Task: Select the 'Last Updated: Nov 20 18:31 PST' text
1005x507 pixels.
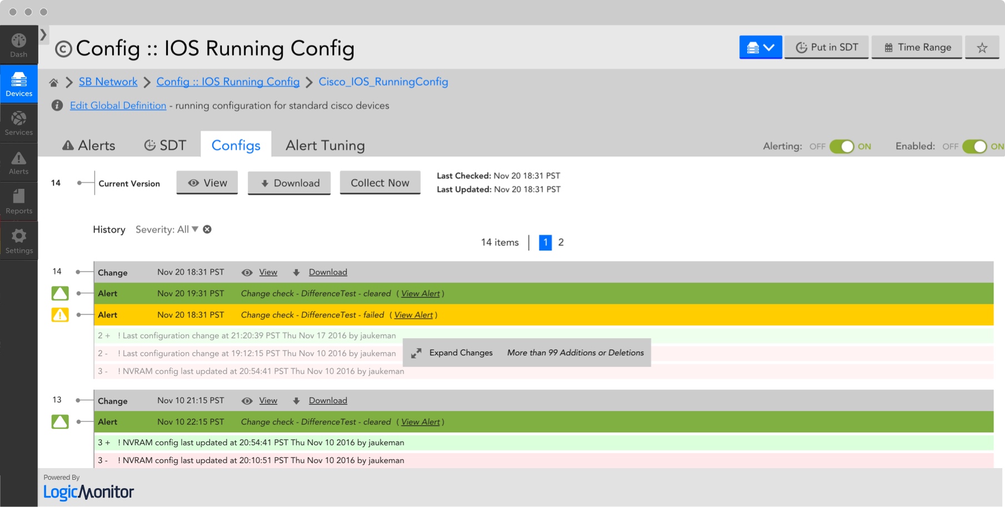Action: click(x=499, y=189)
